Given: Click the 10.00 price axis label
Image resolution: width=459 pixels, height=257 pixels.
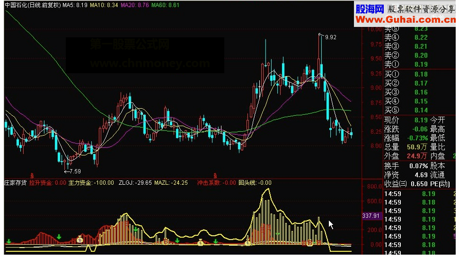Looking at the screenshot, I should 374,29.
